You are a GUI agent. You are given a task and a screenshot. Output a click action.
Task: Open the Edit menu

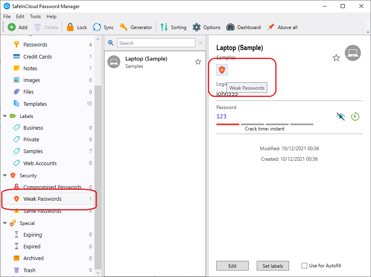point(20,16)
